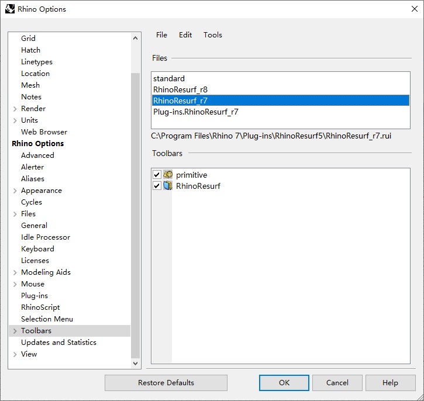This screenshot has height=401, width=424.
Task: Uncheck the primitive toolbar checkbox
Action: click(157, 175)
